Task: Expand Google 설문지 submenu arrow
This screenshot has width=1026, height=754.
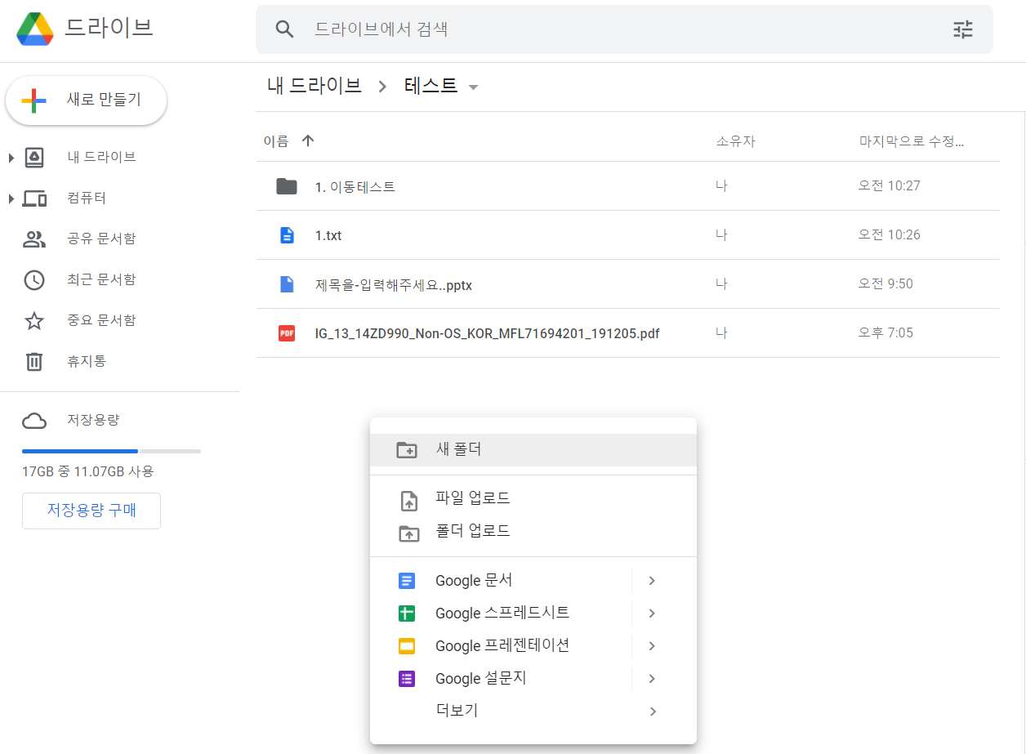Action: (x=652, y=679)
